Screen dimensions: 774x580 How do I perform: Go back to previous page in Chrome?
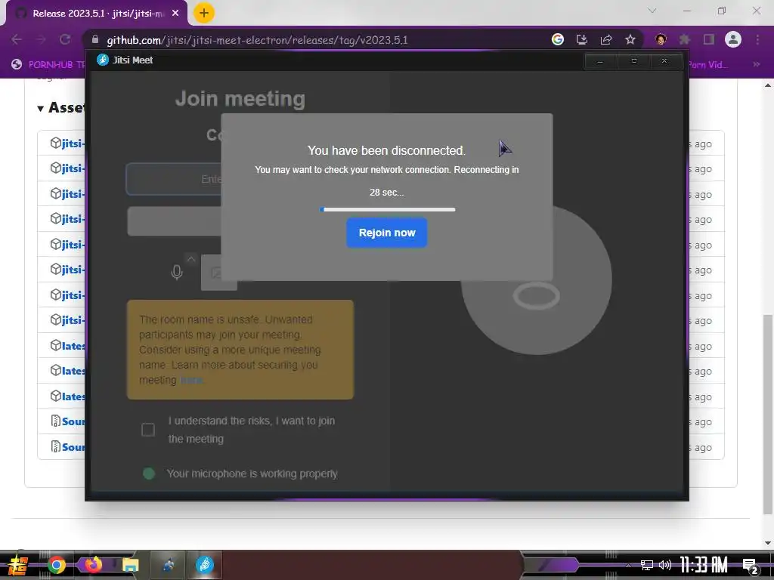tap(17, 39)
